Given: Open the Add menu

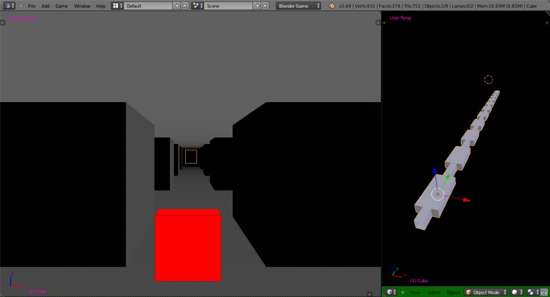Looking at the screenshot, I should 45,6.
